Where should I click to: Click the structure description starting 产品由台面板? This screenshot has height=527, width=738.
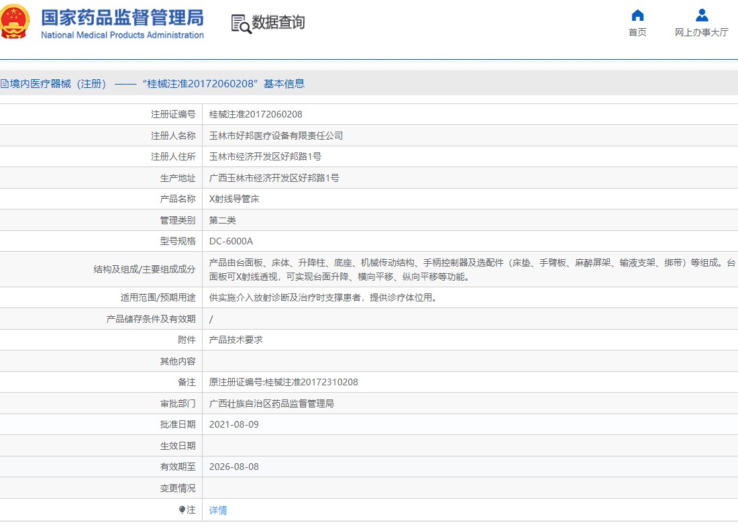pyautogui.click(x=472, y=269)
